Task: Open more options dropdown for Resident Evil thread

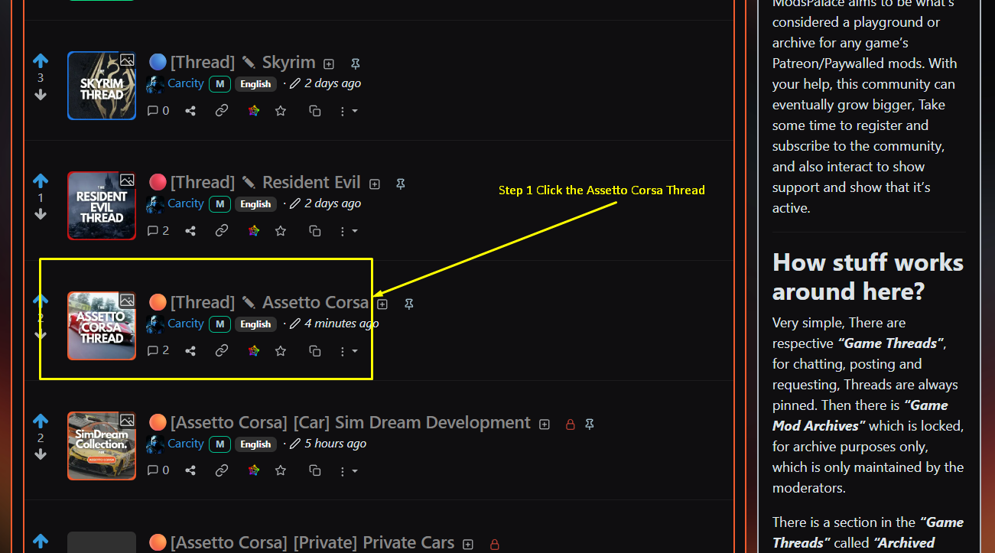Action: click(348, 231)
